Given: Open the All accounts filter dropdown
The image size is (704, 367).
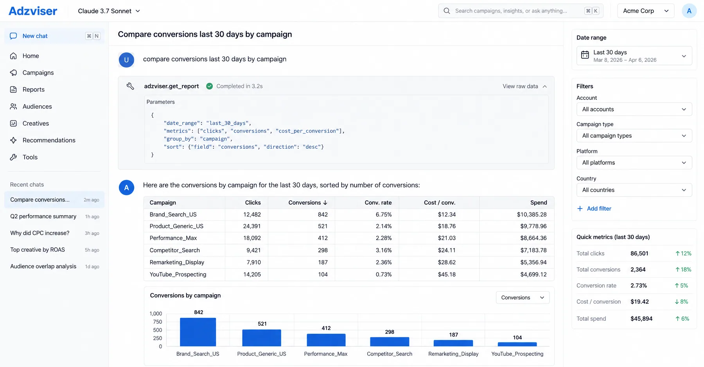Looking at the screenshot, I should [x=634, y=109].
